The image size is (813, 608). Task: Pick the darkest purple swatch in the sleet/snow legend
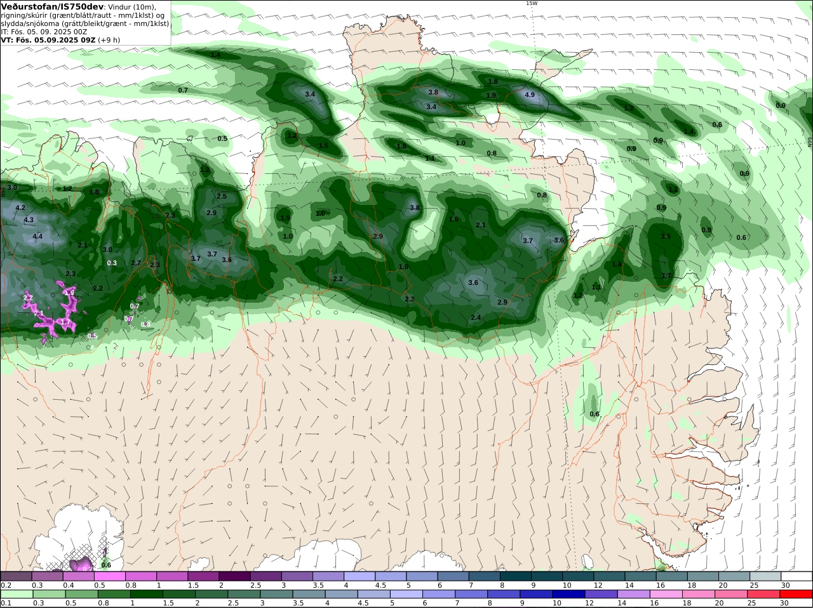234,576
